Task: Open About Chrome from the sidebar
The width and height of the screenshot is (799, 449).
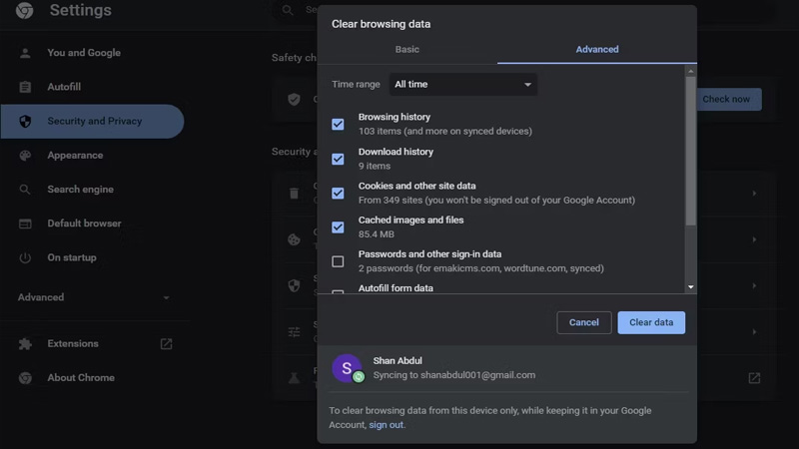Action: (x=80, y=378)
